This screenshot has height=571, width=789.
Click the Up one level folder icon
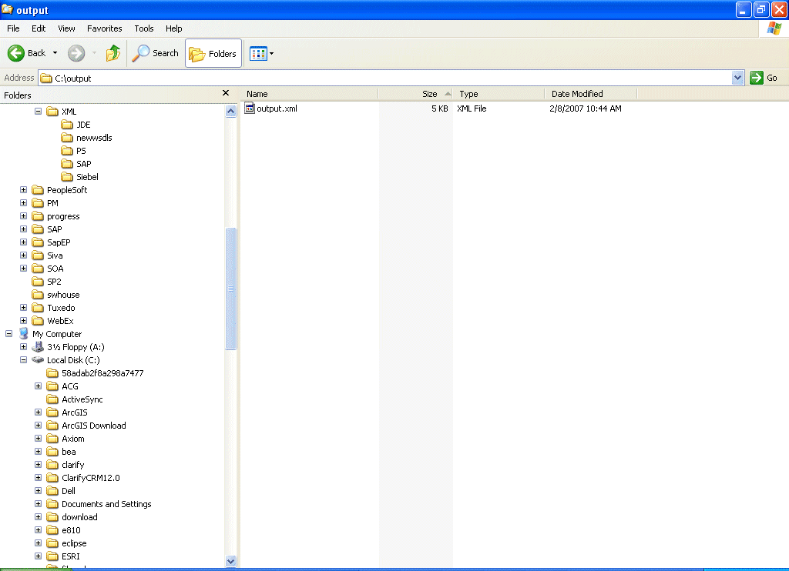(112, 53)
